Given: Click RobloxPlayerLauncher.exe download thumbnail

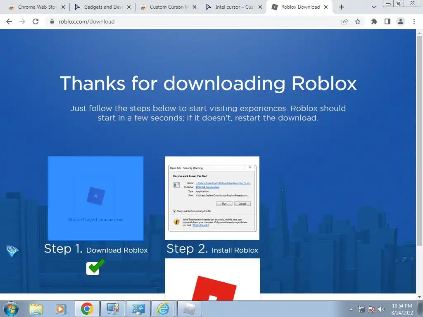Looking at the screenshot, I should tap(95, 198).
